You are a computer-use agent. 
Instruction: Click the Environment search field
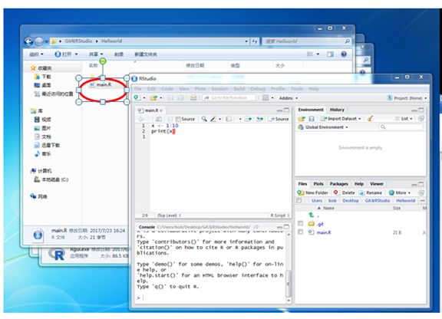pyautogui.click(x=401, y=127)
